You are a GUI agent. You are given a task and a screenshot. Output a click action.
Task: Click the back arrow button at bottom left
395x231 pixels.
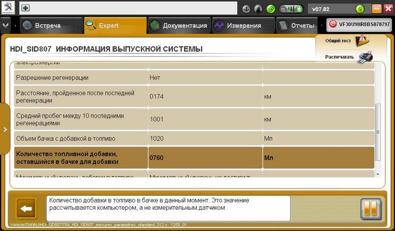[x=26, y=208]
